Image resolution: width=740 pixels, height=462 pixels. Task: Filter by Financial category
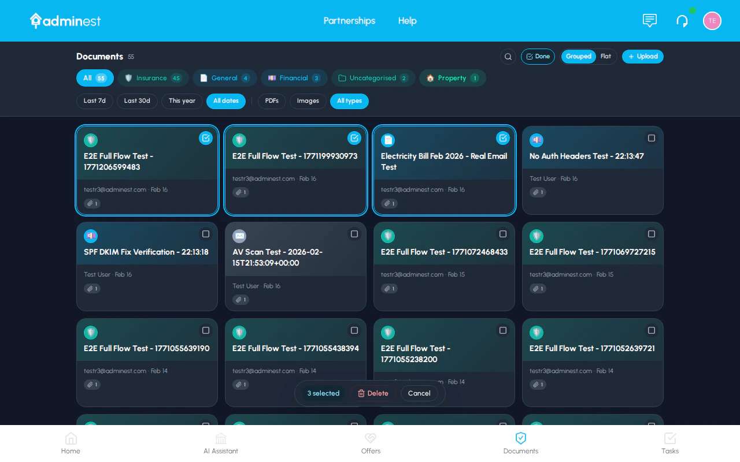[294, 78]
